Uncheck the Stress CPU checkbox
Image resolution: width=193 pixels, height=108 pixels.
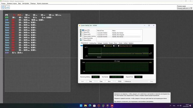click(x=83, y=30)
